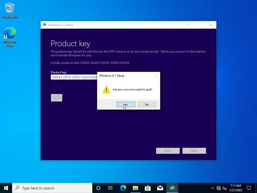This screenshot has width=257, height=193.
Task: Click No in the quit dialog
Action: 147,104
